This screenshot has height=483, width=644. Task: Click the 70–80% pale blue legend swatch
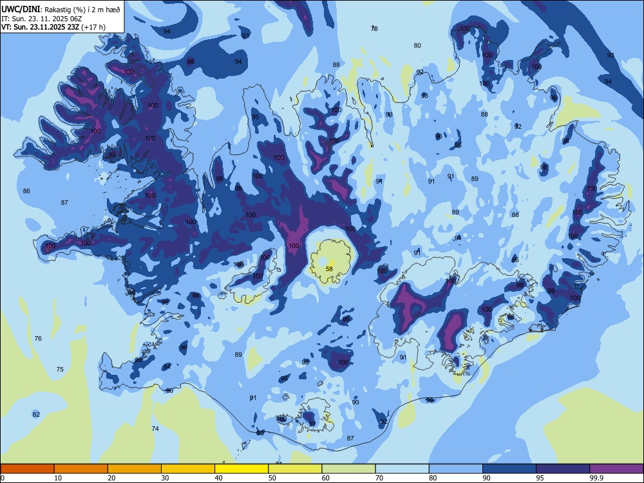coord(402,469)
